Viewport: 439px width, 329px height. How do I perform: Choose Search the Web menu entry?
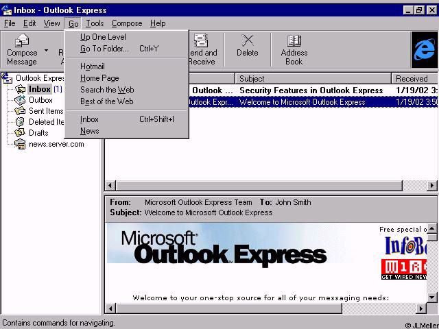(x=127, y=90)
